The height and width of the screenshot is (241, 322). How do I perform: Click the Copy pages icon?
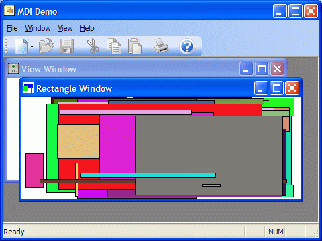click(x=114, y=46)
